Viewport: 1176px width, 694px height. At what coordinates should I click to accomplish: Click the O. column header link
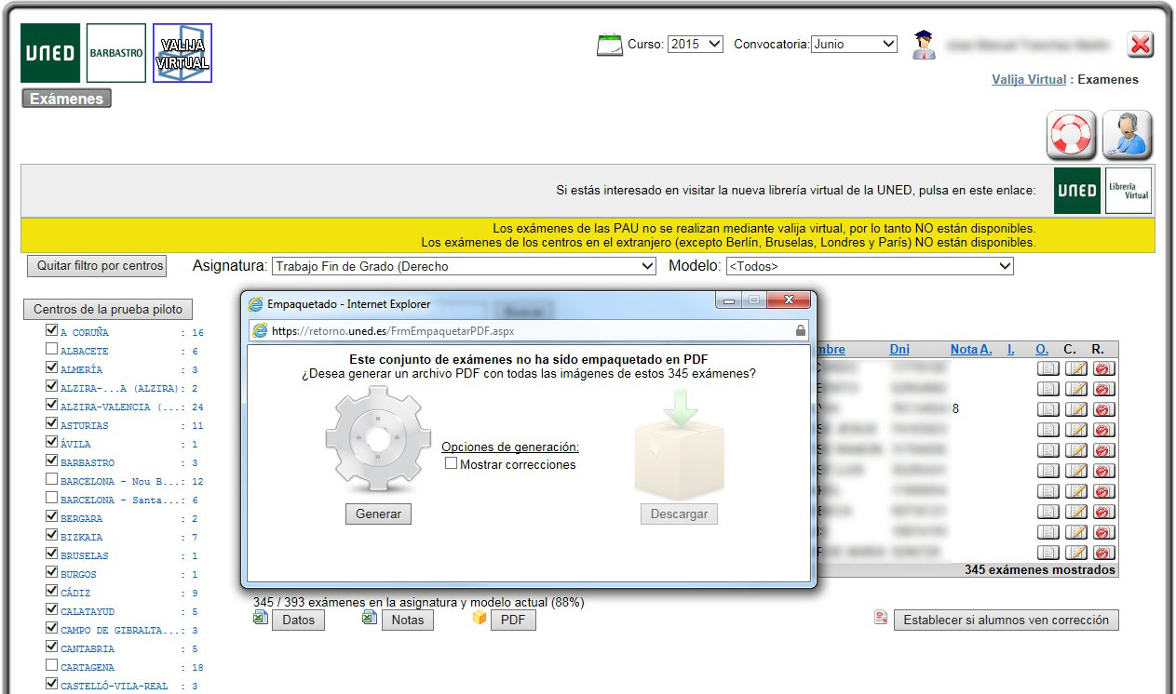[1042, 350]
